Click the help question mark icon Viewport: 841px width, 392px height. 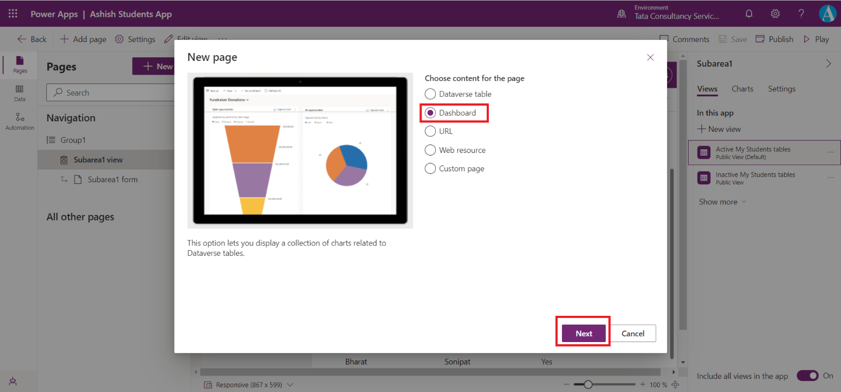click(x=801, y=14)
